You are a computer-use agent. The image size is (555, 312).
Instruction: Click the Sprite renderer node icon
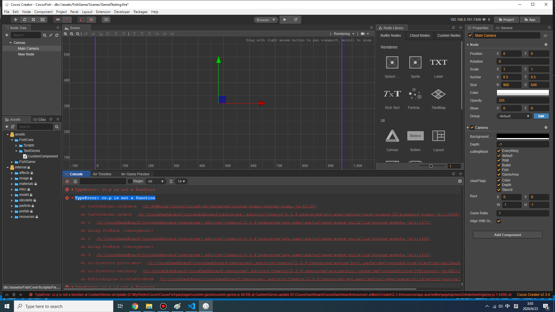coord(415,63)
